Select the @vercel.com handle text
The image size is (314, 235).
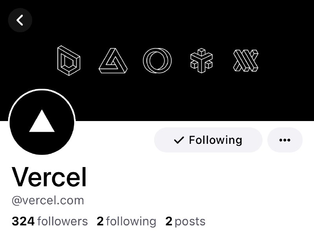[x=48, y=200]
